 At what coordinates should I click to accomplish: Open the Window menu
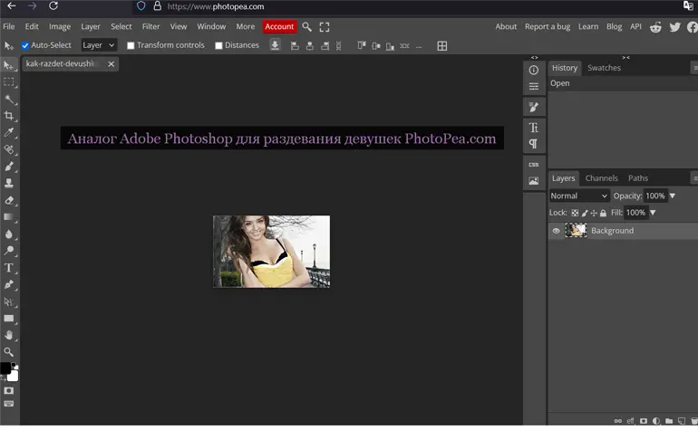click(x=211, y=26)
